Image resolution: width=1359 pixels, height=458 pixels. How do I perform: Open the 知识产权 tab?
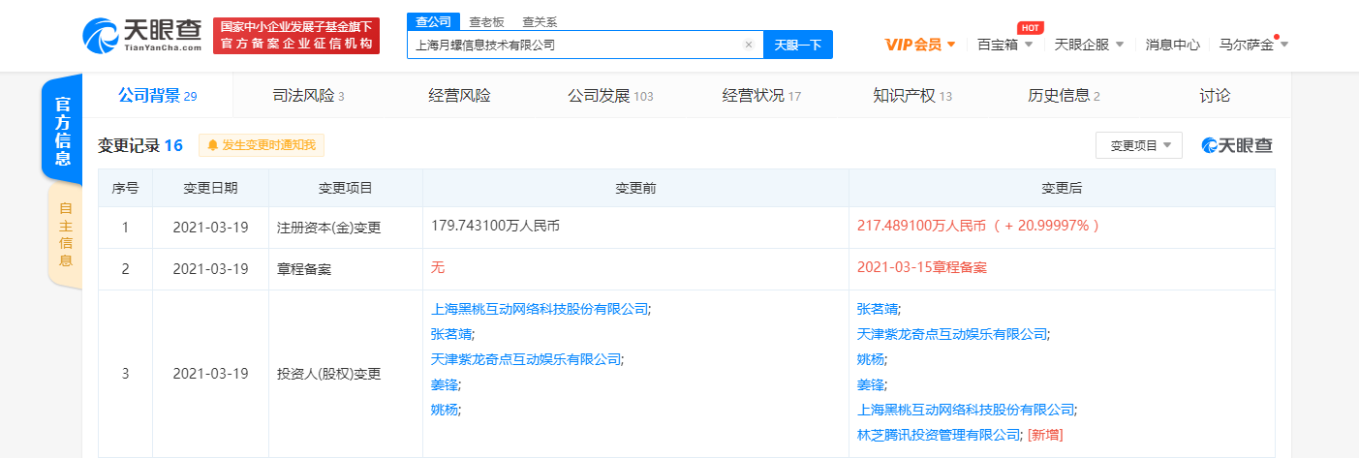point(912,96)
